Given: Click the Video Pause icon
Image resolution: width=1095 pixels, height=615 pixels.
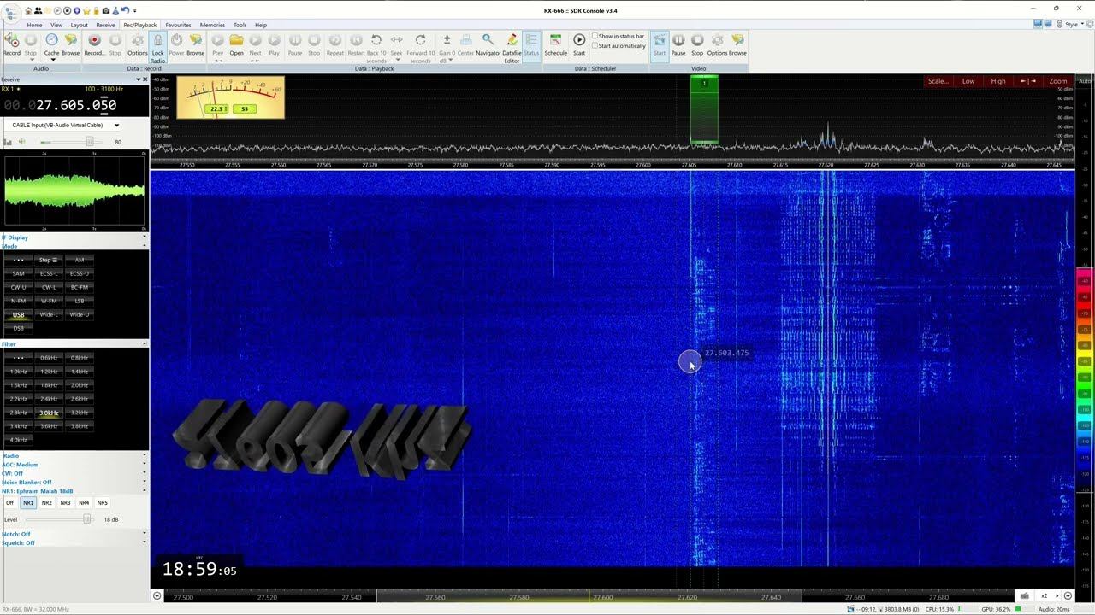Looking at the screenshot, I should (678, 44).
